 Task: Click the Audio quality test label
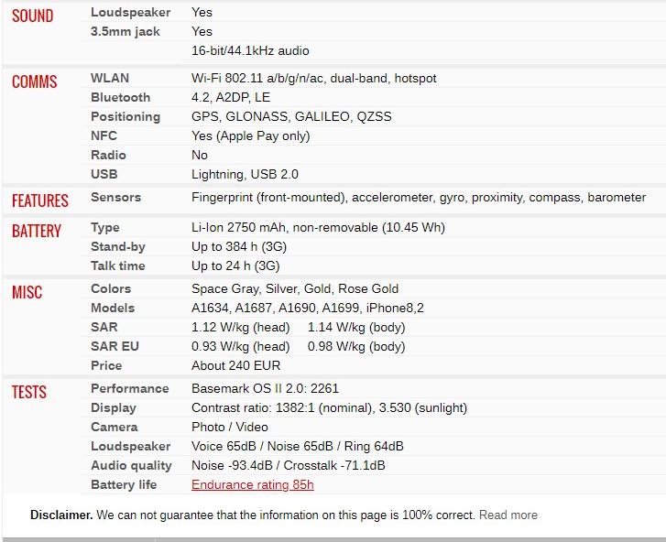[x=131, y=466]
